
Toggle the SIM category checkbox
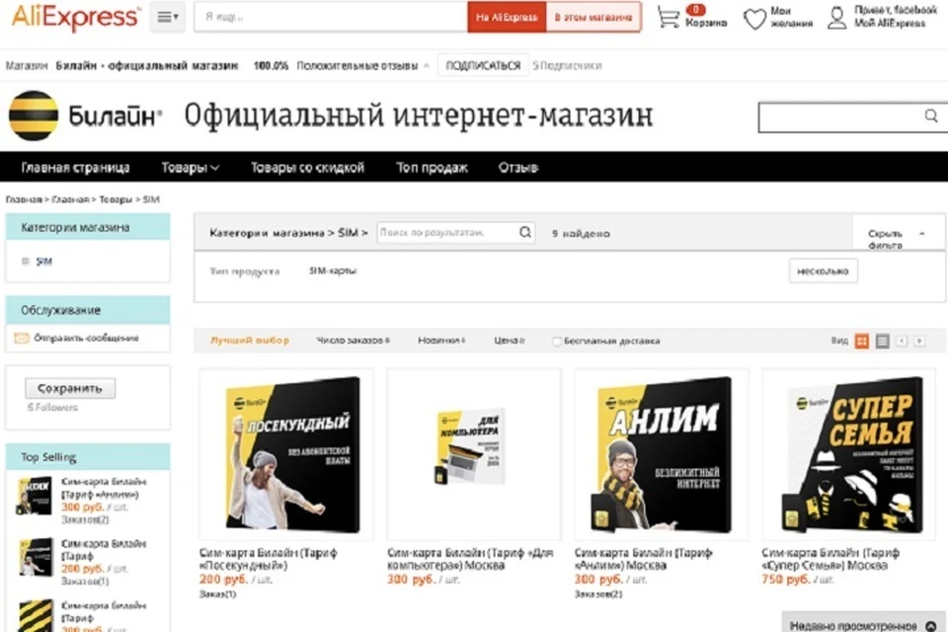pyautogui.click(x=26, y=262)
